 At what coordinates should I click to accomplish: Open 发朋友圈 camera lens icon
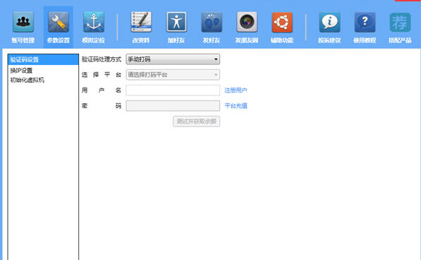coord(247,22)
